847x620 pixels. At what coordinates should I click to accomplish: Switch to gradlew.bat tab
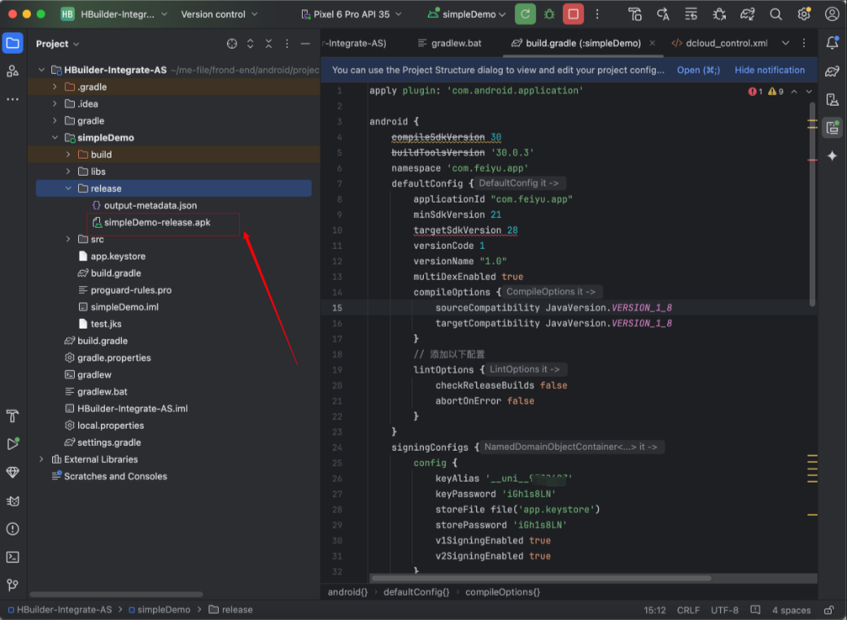pos(450,43)
